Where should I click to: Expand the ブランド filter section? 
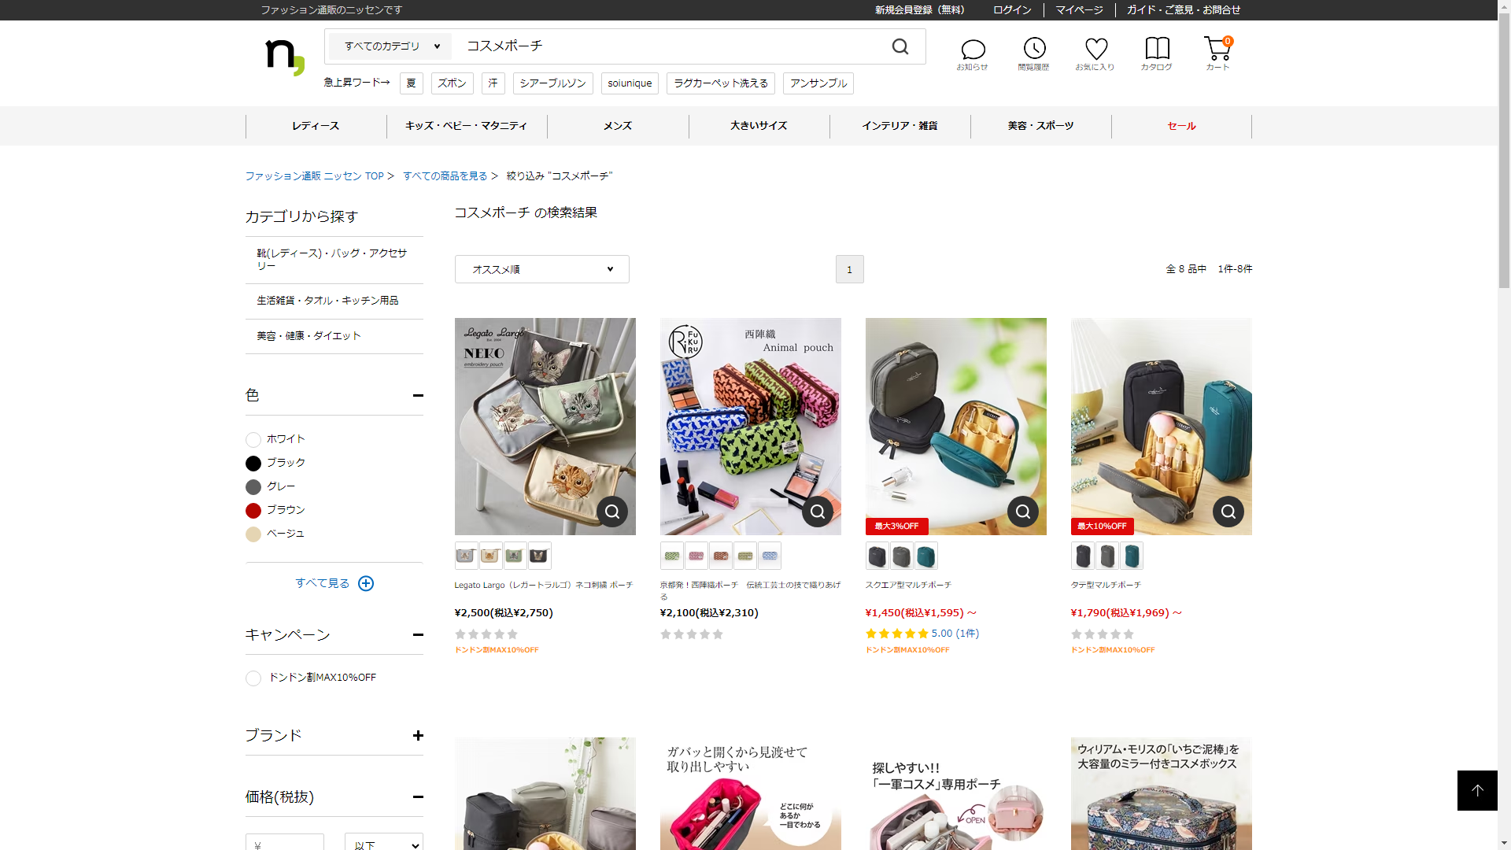(x=418, y=735)
